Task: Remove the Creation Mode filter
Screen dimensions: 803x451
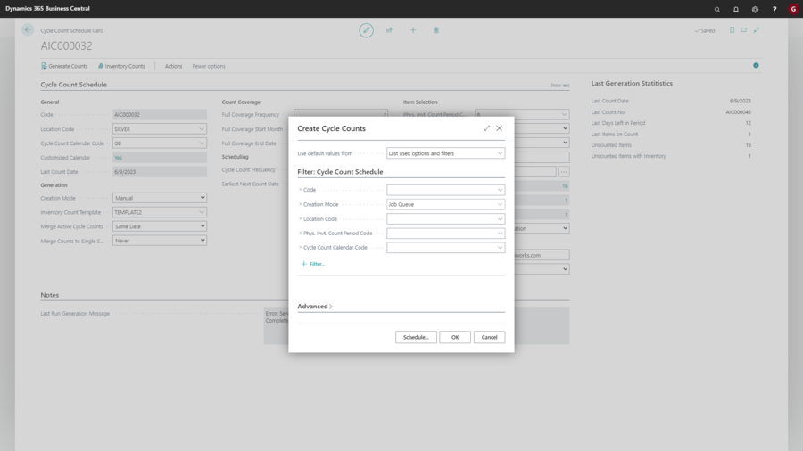Action: [301, 204]
